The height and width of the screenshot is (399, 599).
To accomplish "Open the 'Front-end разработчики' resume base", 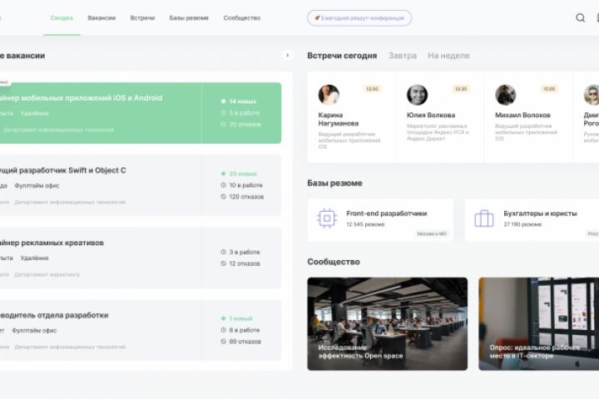I will tap(380, 220).
